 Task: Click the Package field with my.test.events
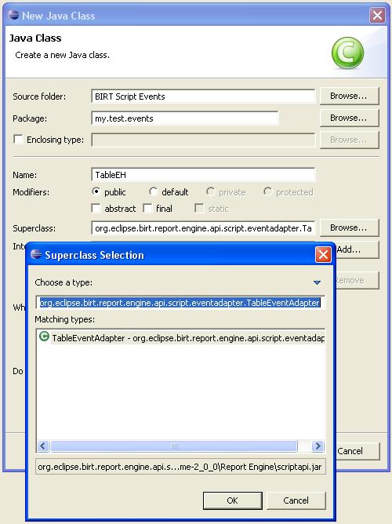(x=185, y=118)
